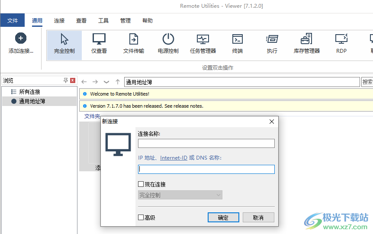Screen dimensions: 373x234
Task: Click the Welcome to Remote Utilities message
Action: click(120, 94)
